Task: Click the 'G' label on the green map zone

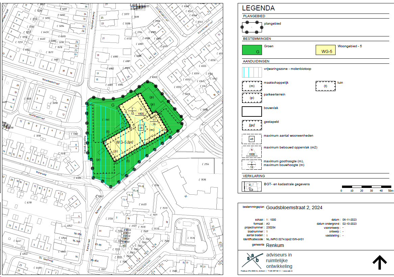Action: [x=113, y=105]
